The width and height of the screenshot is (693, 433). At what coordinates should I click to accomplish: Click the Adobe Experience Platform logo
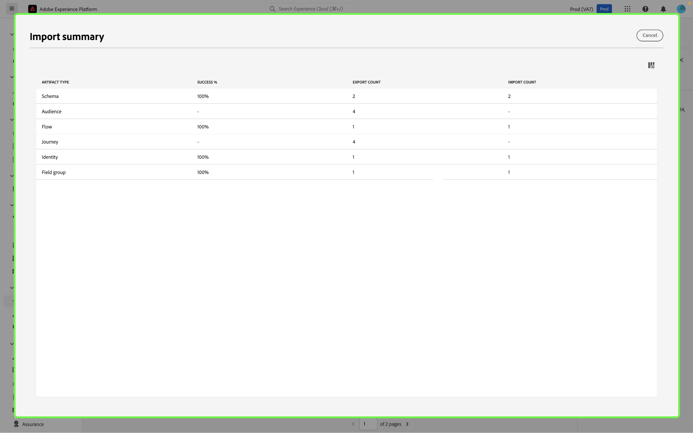(32, 9)
